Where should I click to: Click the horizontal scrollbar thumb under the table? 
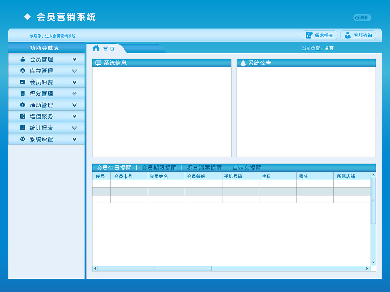point(155,268)
